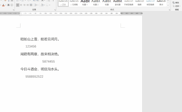Apply the 标题 (Title) style

click(x=107, y=3)
